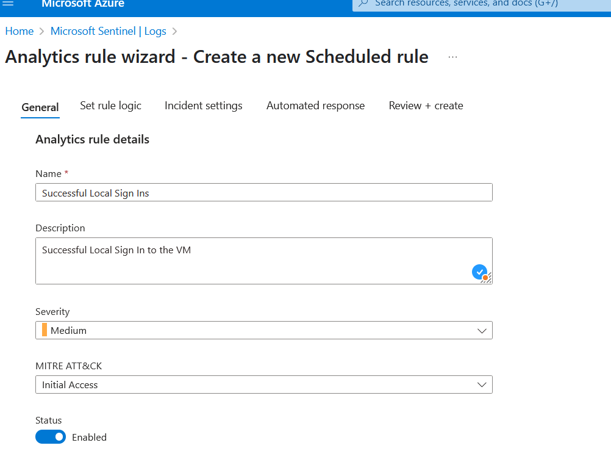Click the blue checkmark icon in Description
Image resolution: width=611 pixels, height=473 pixels.
pyautogui.click(x=479, y=272)
